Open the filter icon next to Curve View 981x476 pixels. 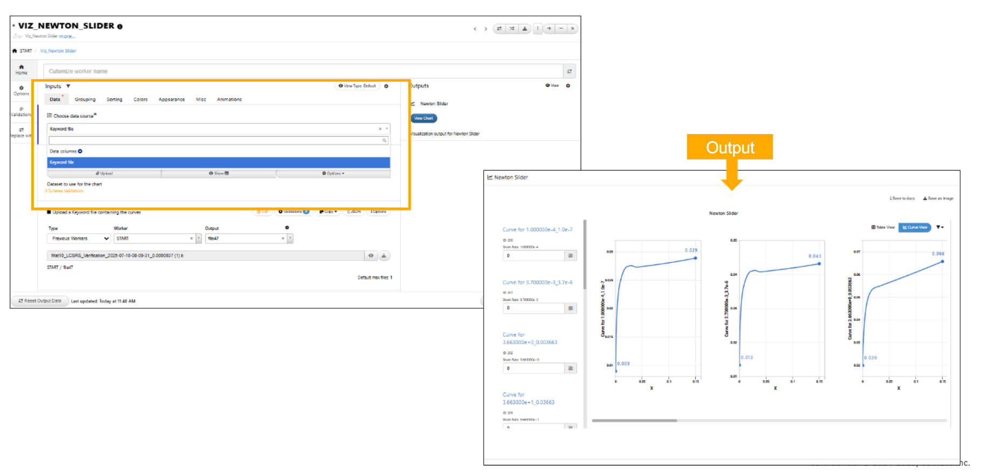tap(940, 227)
